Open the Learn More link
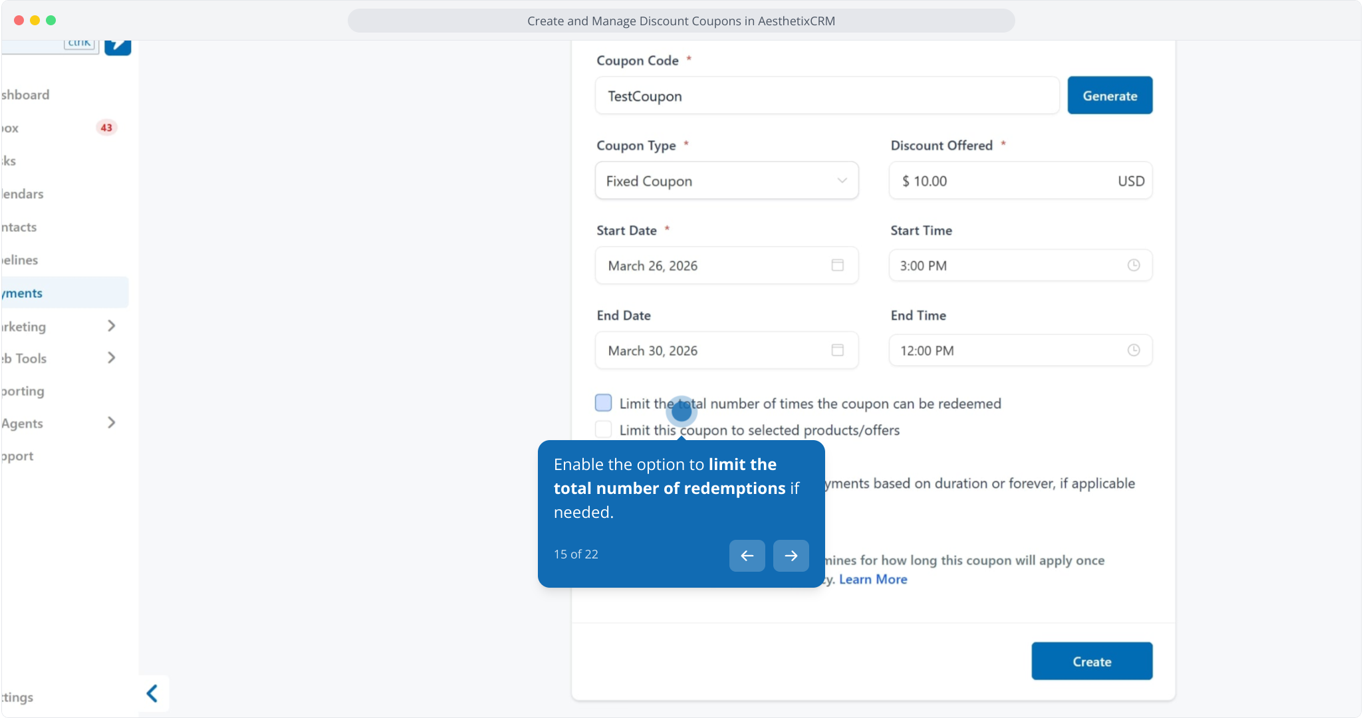Image resolution: width=1363 pixels, height=718 pixels. tap(873, 579)
